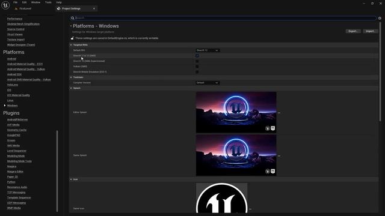The height and width of the screenshot is (216, 385).
Task: Open HoloLens platform settings
Action: 13,85
